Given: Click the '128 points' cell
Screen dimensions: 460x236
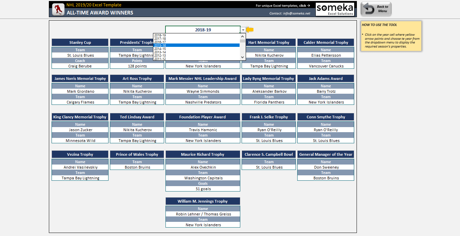Looking at the screenshot, I should (137, 66).
